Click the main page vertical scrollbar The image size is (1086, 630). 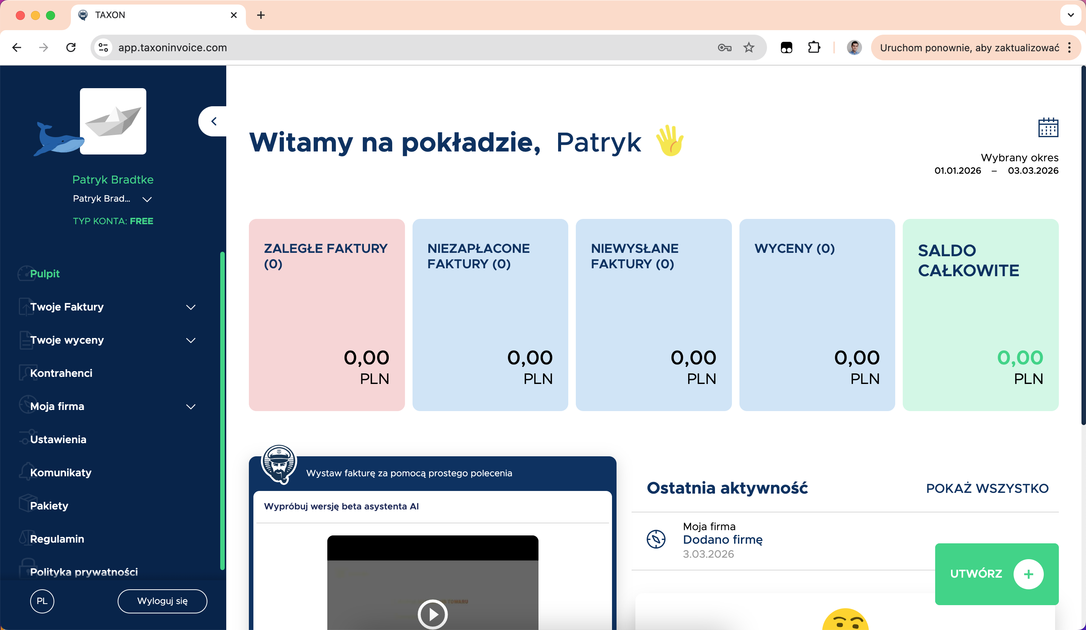click(x=1083, y=245)
